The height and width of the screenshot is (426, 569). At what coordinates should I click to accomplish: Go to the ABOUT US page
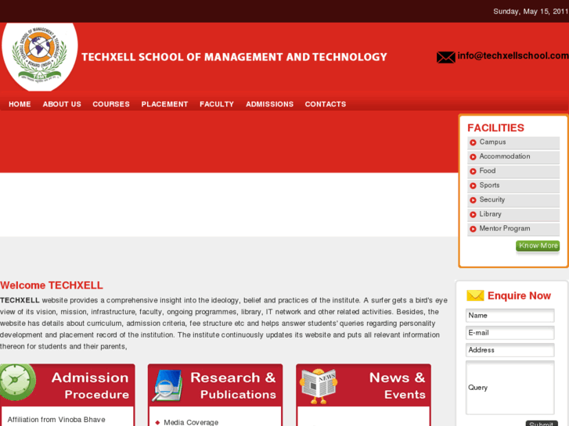(x=62, y=104)
